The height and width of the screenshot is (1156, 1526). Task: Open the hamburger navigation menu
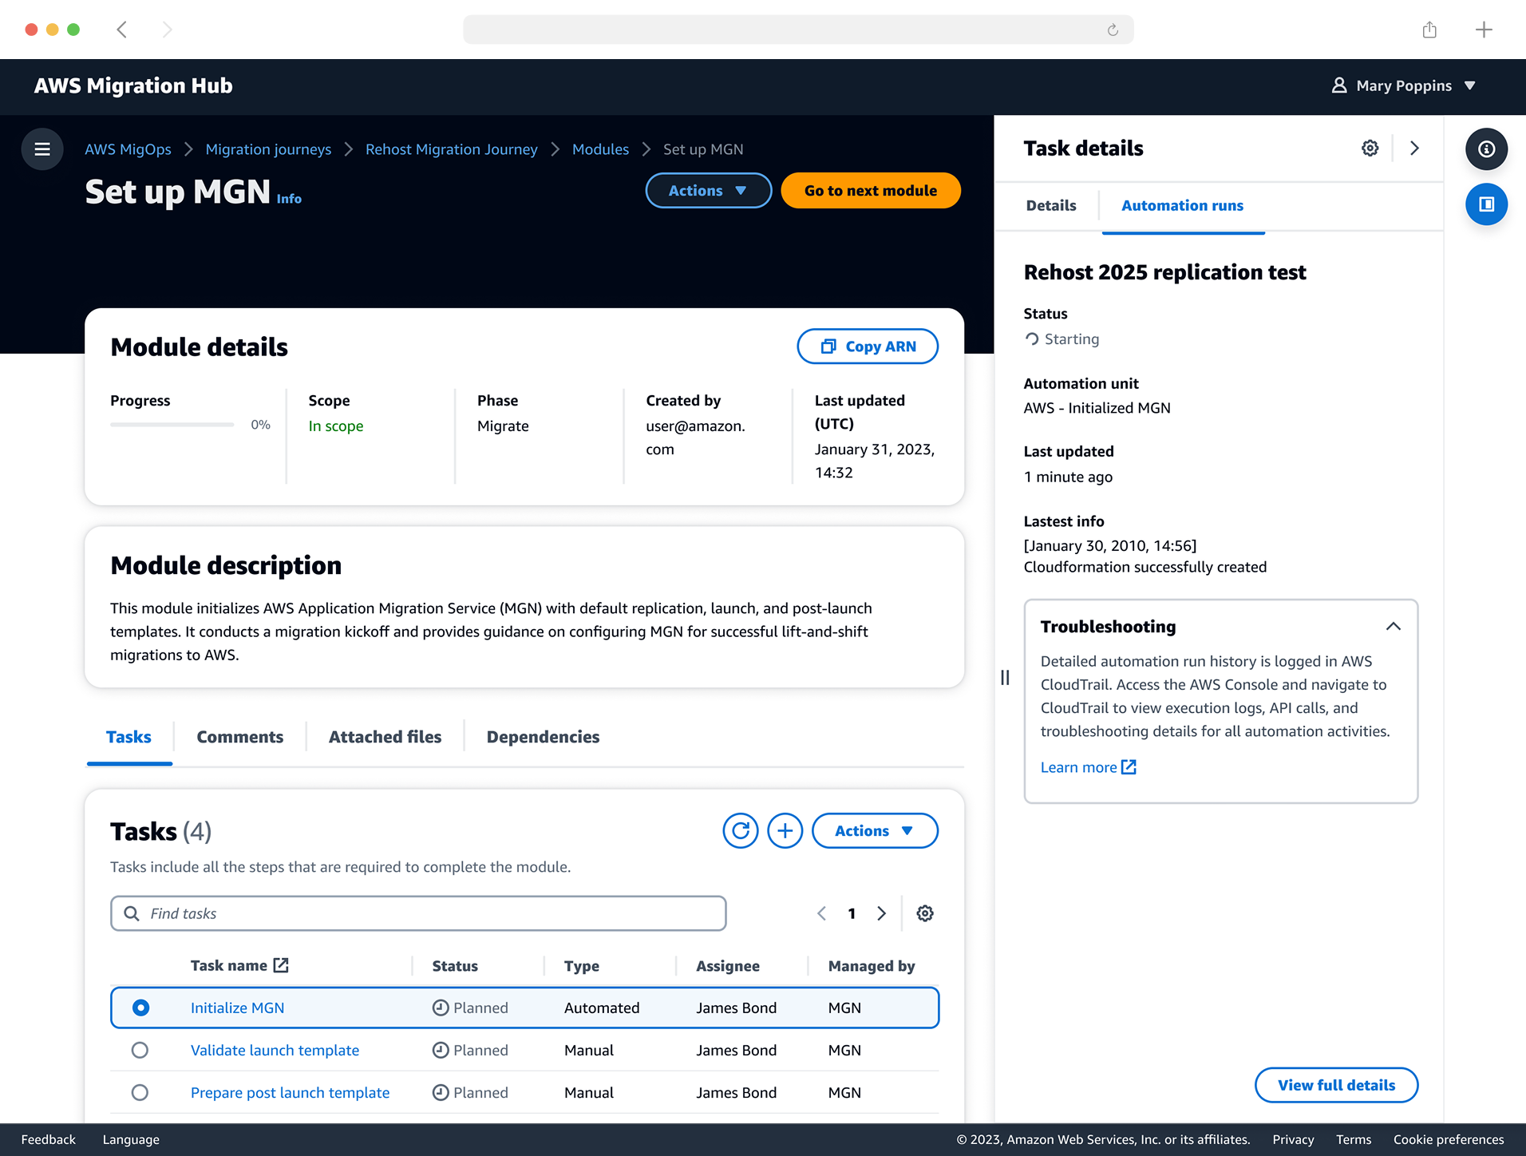tap(42, 149)
